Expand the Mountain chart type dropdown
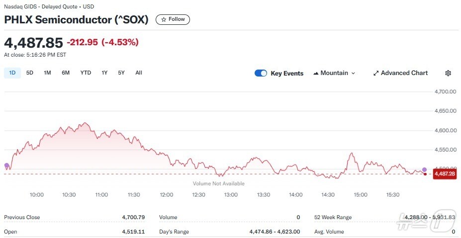The image size is (461, 238). point(334,73)
